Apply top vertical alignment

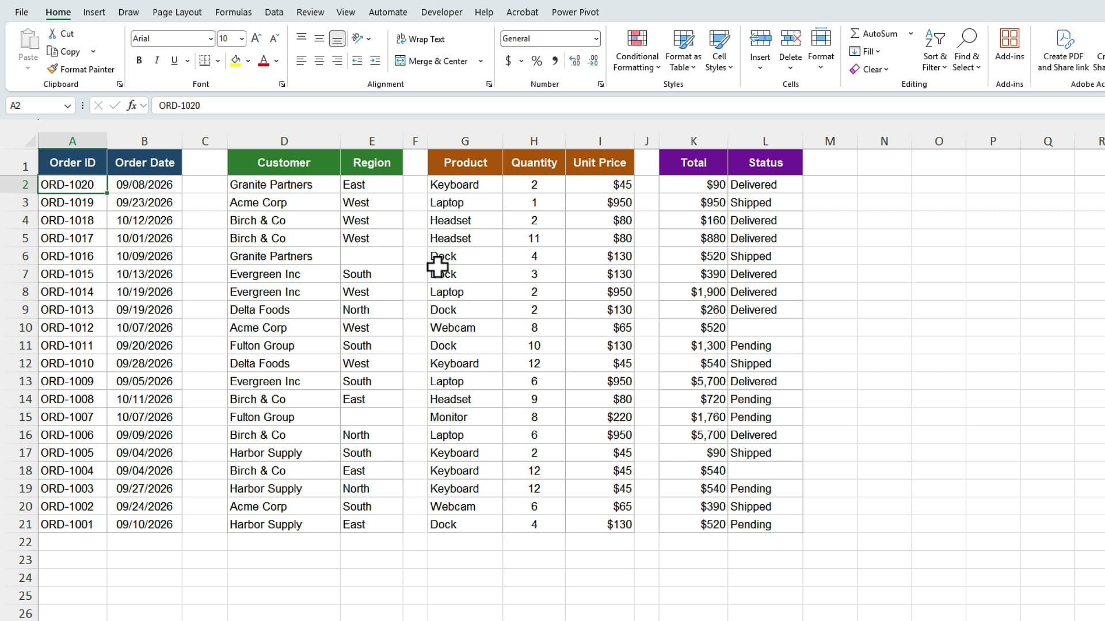(301, 39)
